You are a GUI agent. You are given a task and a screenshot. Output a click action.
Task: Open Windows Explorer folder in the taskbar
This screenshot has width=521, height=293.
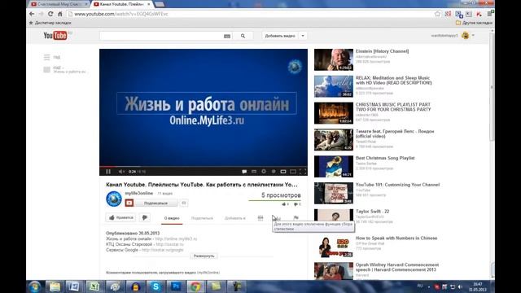pyautogui.click(x=55, y=286)
